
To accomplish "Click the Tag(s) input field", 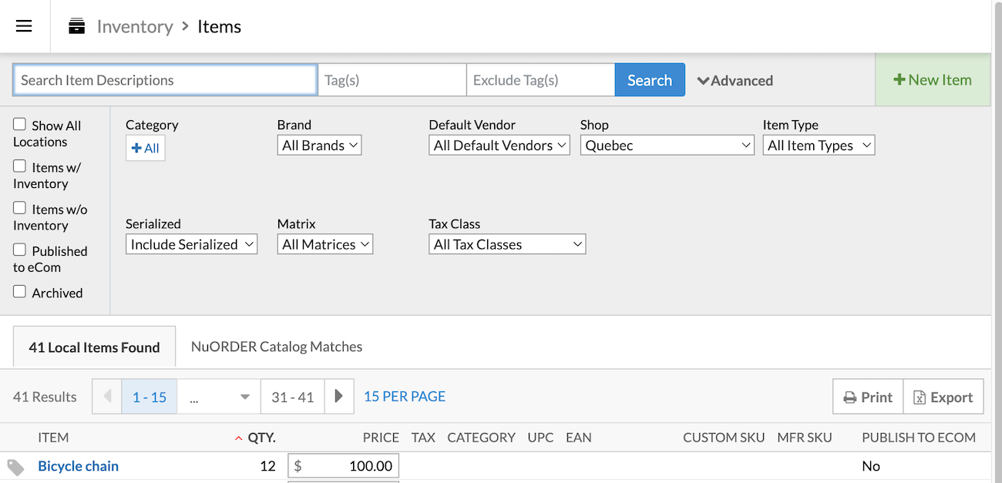I will (x=392, y=79).
